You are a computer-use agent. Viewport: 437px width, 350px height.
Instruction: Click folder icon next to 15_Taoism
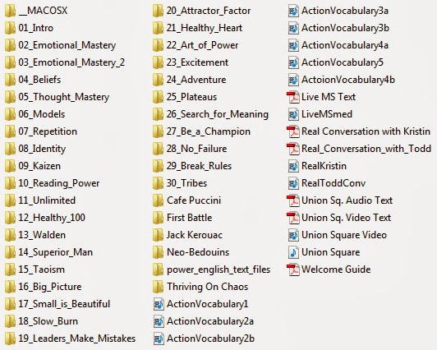(11, 269)
